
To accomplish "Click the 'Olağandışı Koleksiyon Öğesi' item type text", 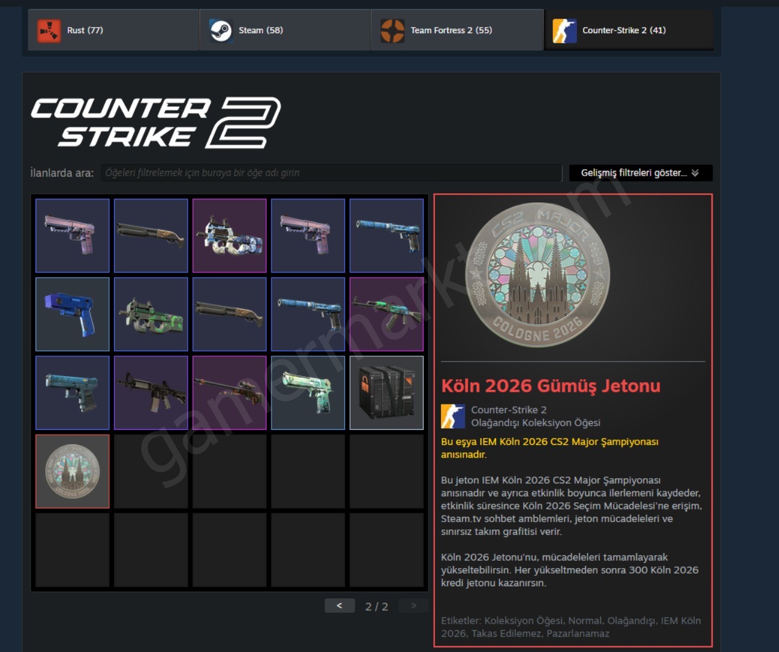I will (536, 423).
